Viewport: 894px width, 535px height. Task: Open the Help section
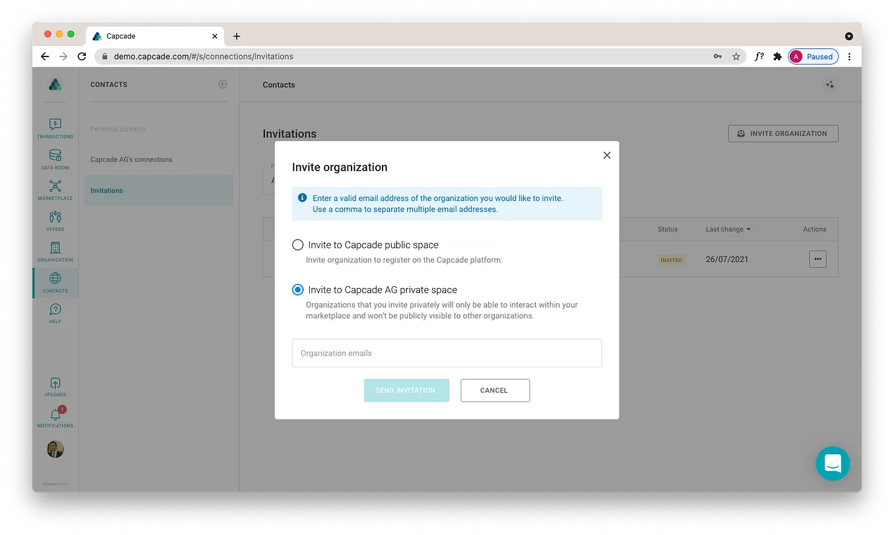(55, 313)
